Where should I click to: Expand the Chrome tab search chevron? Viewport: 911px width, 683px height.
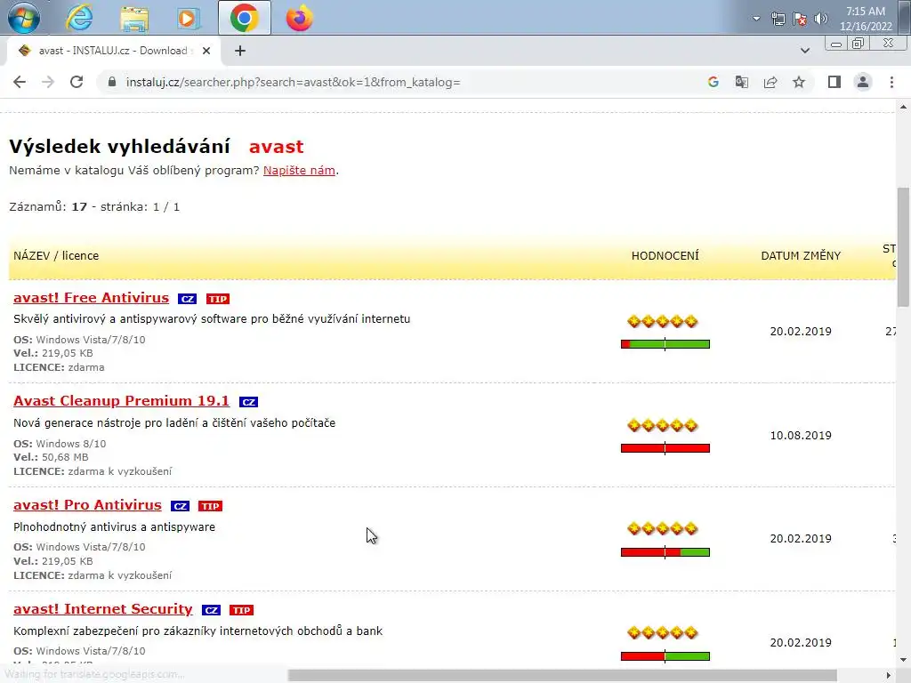pyautogui.click(x=804, y=51)
